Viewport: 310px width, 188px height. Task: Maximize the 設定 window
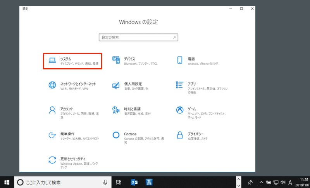(241, 9)
